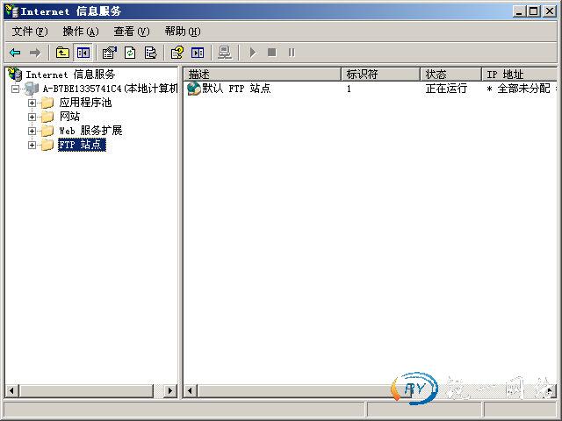The width and height of the screenshot is (562, 421).
Task: Open the 帮助(H) menu
Action: pos(183,32)
